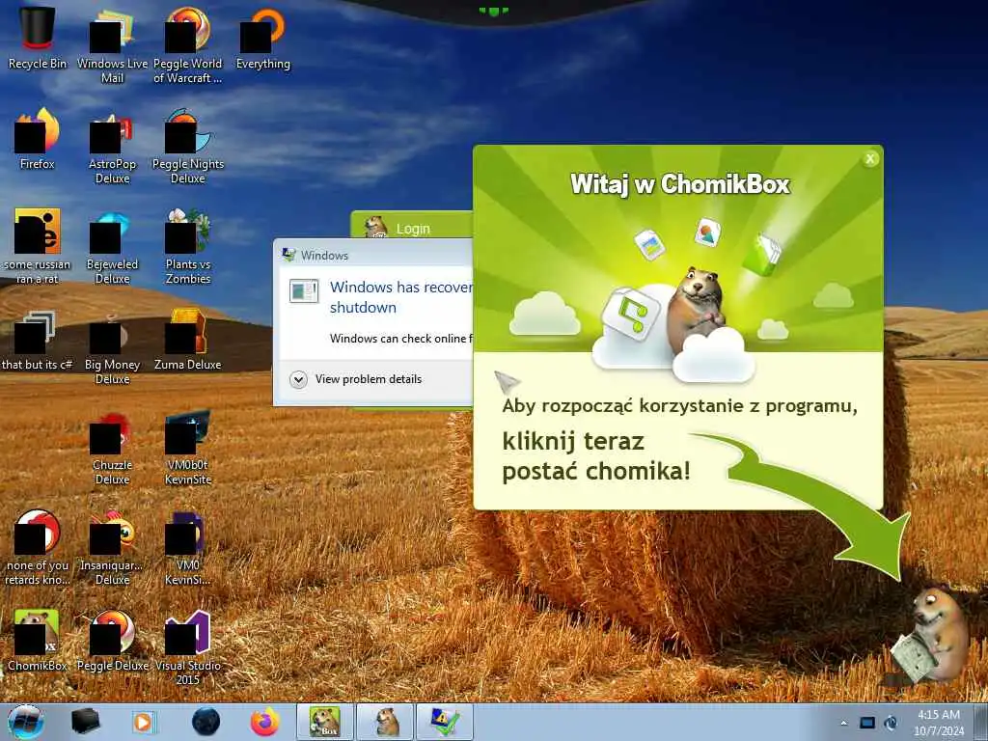Switch to ChomikBox taskbar button

tap(325, 722)
